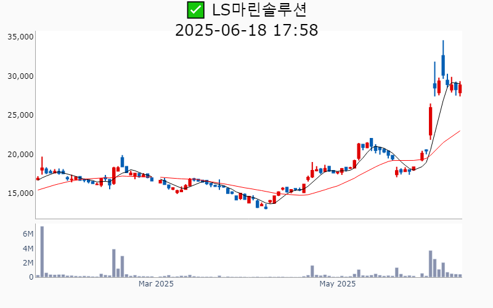Click the 30,000 price axis label

coord(20,76)
